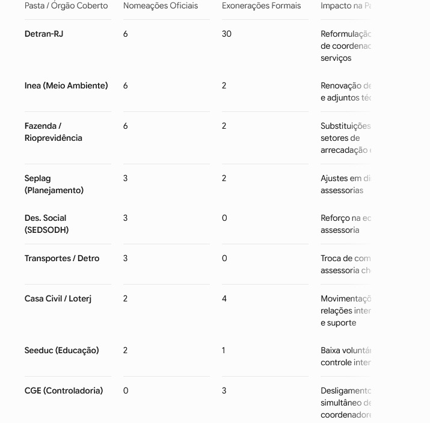The width and height of the screenshot is (430, 423).
Task: Click the 'Impacto na' column header
Action: tap(346, 6)
